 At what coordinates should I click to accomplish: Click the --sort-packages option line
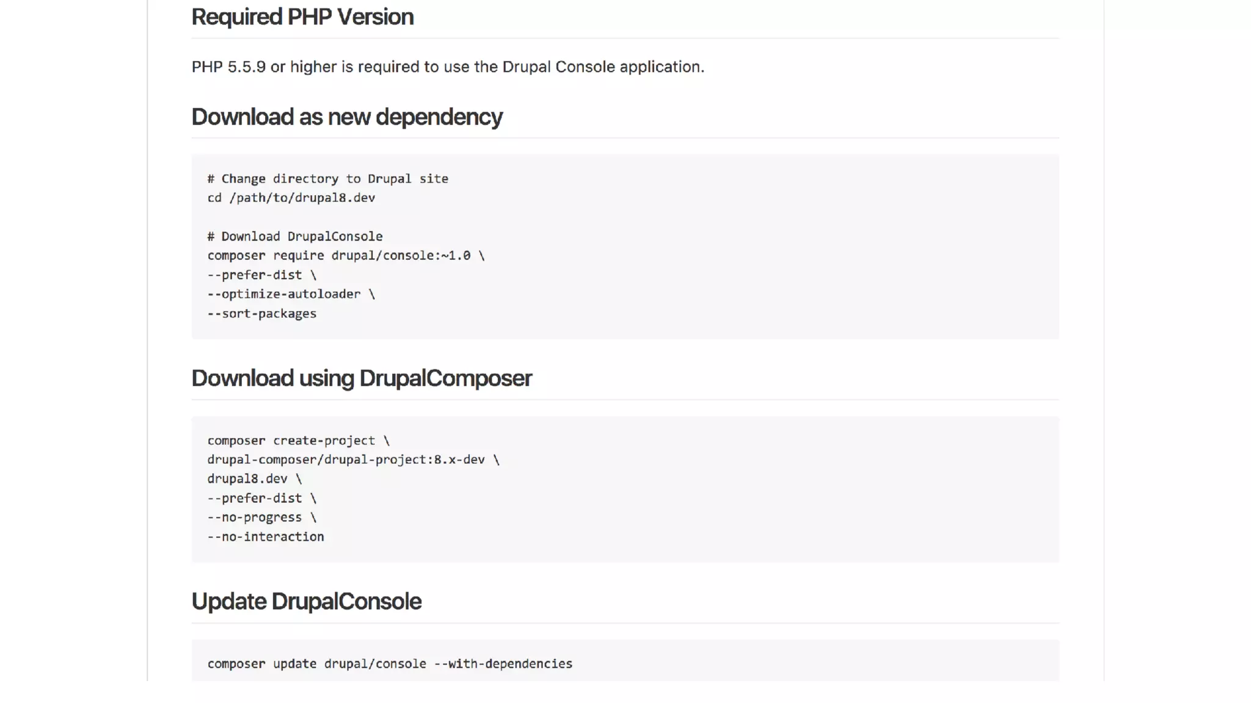click(x=261, y=314)
